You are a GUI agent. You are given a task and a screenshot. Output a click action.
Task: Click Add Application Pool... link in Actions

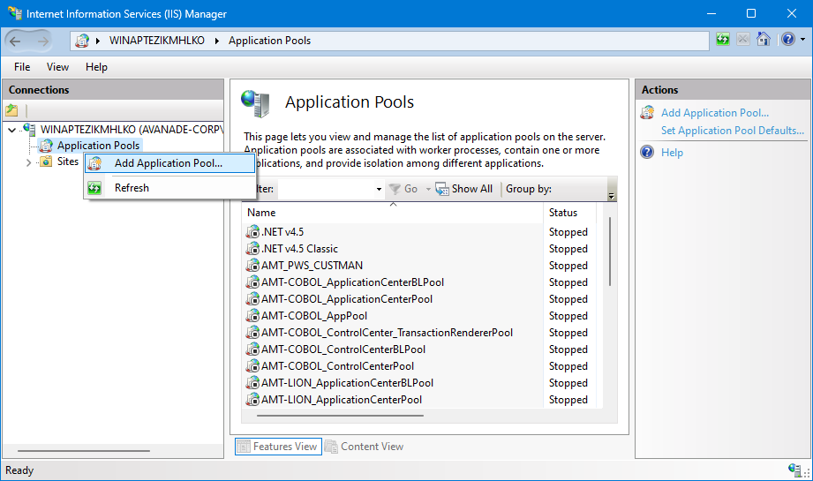(x=714, y=112)
